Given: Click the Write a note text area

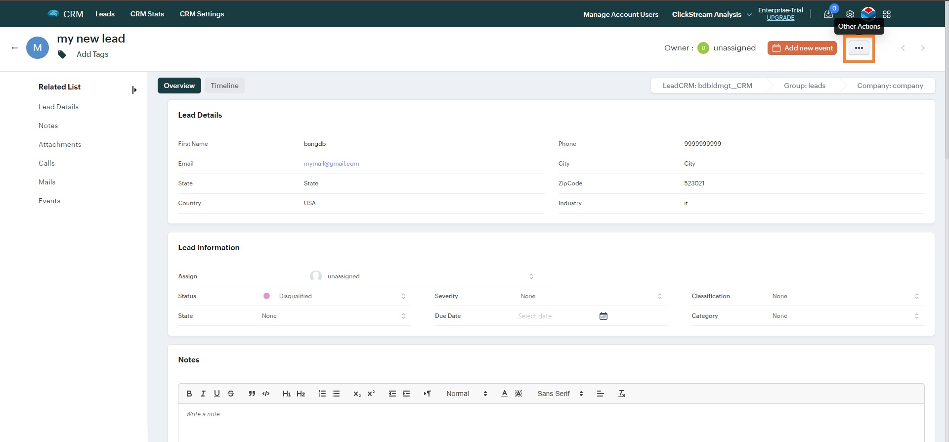Looking at the screenshot, I should coord(551,423).
